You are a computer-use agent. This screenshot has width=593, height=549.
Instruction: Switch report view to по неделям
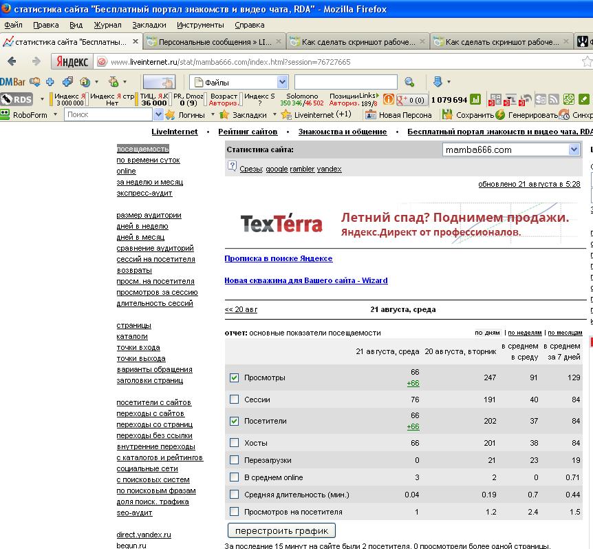524,333
